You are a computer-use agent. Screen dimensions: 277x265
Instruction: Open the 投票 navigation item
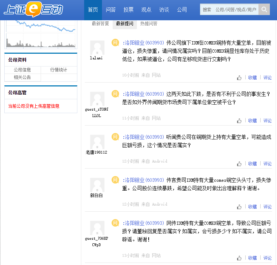(x=128, y=10)
